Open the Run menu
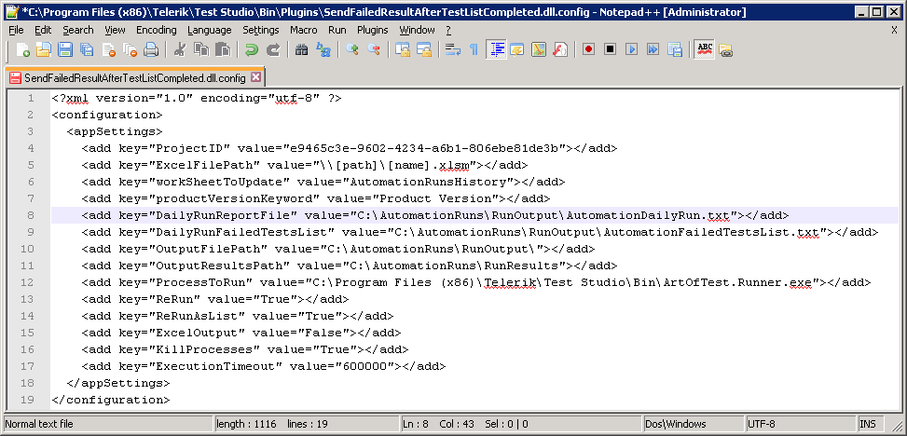Image resolution: width=907 pixels, height=436 pixels. 337,30
